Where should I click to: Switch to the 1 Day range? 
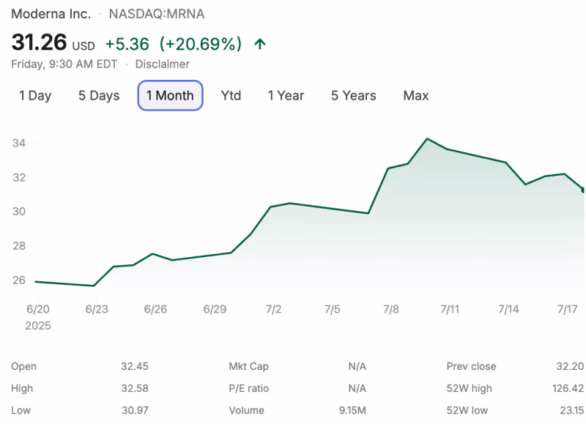[x=35, y=95]
